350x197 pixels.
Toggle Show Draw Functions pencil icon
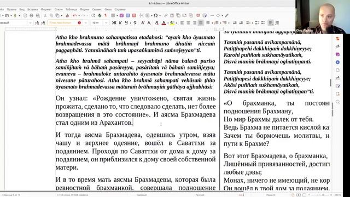point(226,15)
